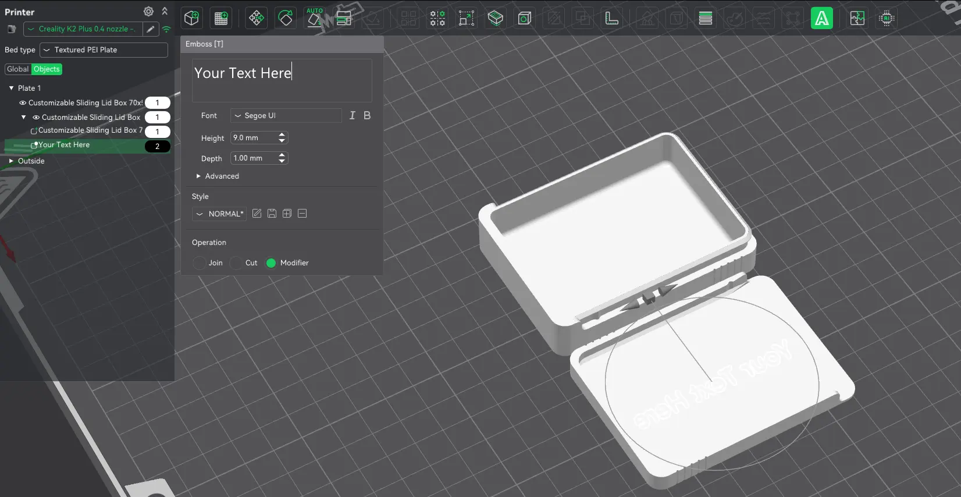Select the Customizable Sliding Lid Box 7 part
This screenshot has height=497, width=961.
[90, 130]
